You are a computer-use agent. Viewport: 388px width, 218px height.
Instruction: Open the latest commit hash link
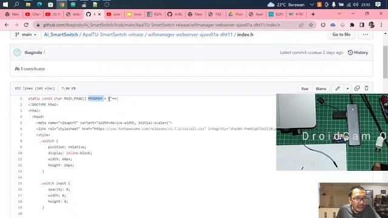pyautogui.click(x=315, y=53)
